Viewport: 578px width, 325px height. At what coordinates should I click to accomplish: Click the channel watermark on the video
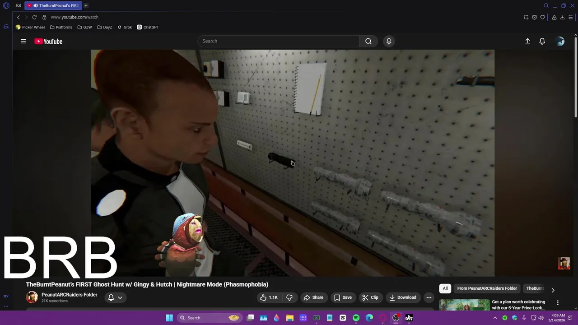564,263
